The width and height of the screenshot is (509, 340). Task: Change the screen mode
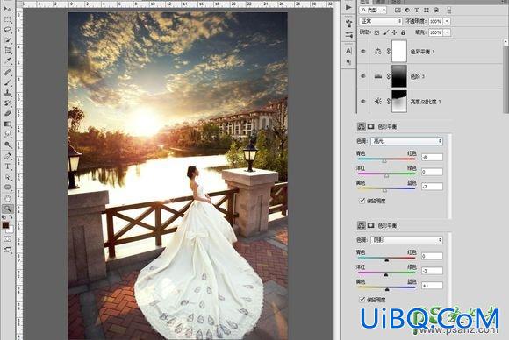tap(7, 250)
